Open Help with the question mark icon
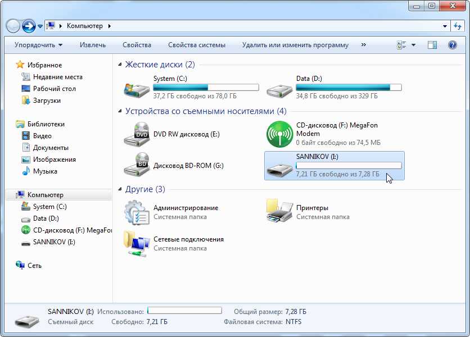The height and width of the screenshot is (337, 470). (453, 45)
